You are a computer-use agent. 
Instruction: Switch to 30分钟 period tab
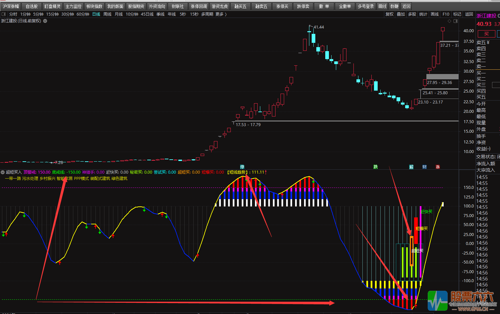[68, 14]
